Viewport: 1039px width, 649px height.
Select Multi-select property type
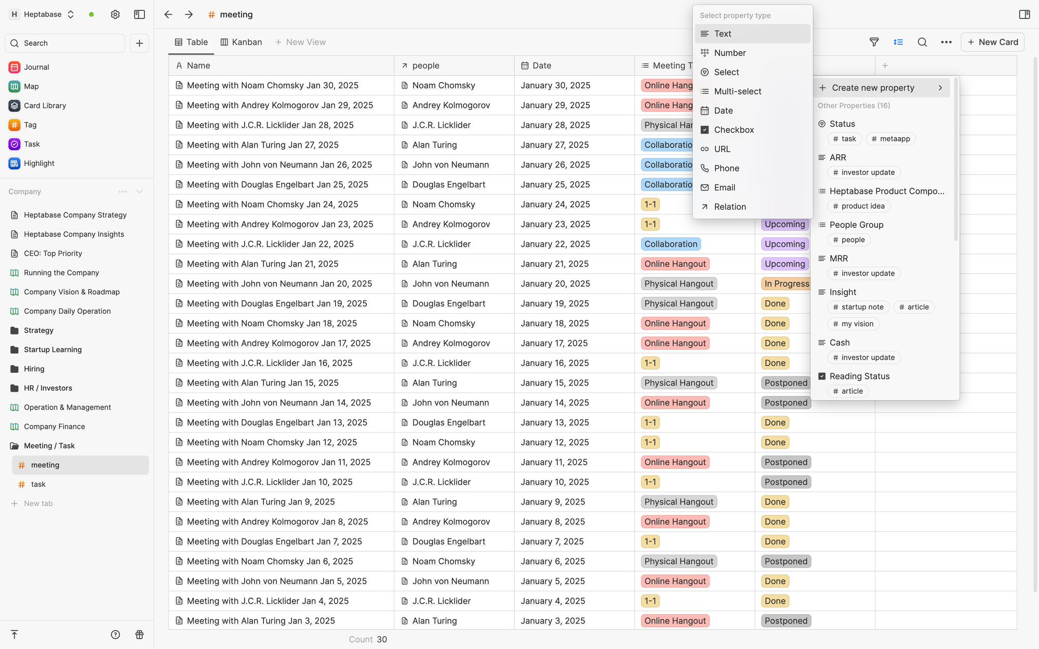click(737, 91)
